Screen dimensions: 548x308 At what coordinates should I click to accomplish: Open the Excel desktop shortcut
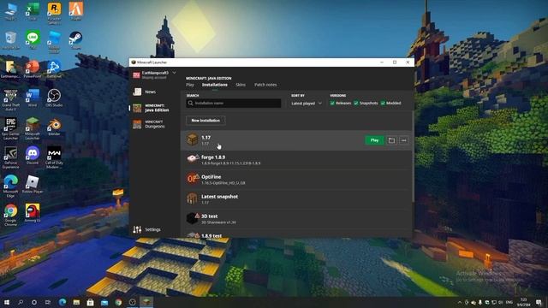click(x=33, y=11)
